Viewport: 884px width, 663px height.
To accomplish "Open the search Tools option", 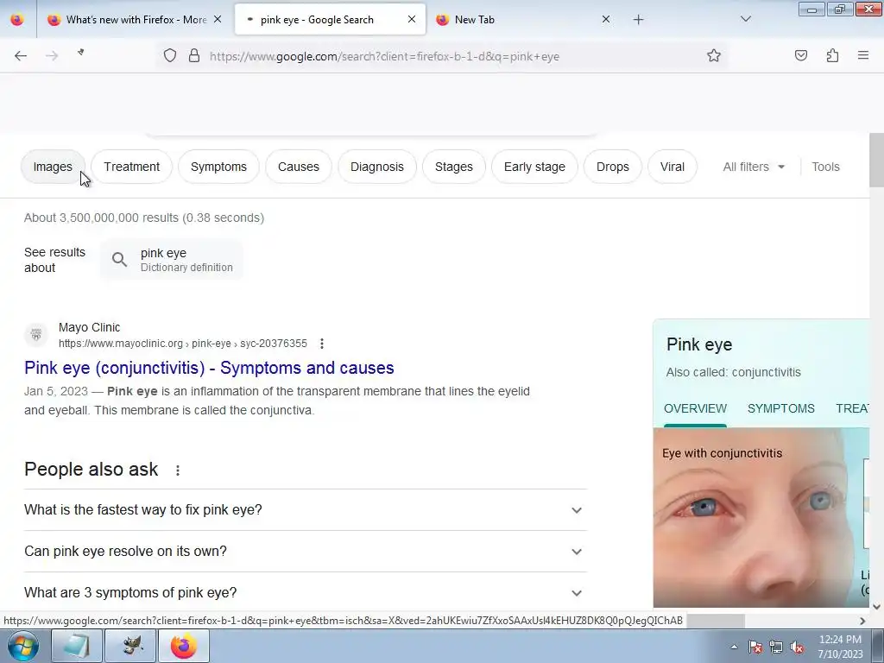I will coord(825,167).
